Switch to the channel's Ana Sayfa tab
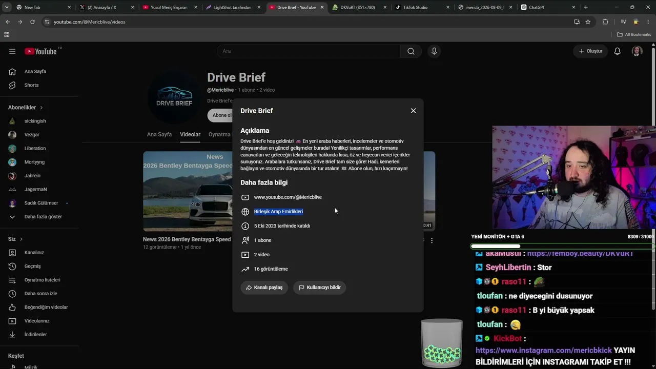 click(x=159, y=134)
